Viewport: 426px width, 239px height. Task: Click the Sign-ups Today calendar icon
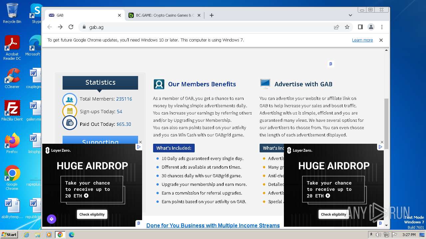70,111
